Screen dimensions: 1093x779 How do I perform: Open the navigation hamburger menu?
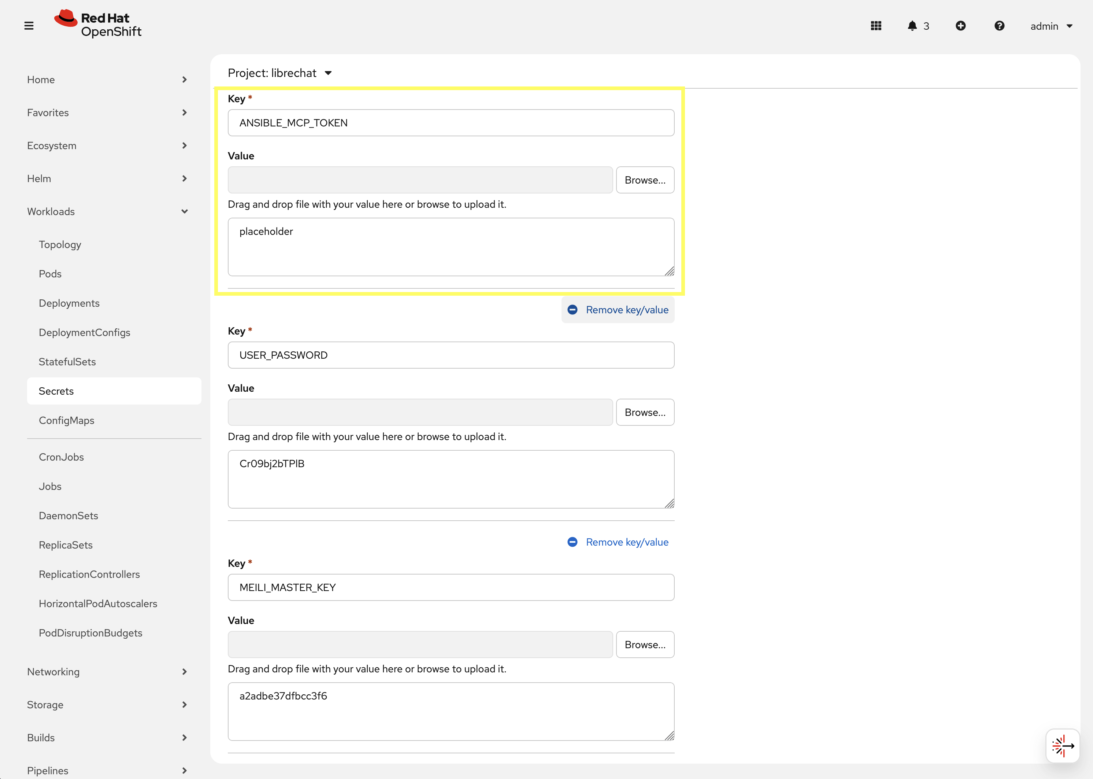click(x=28, y=26)
